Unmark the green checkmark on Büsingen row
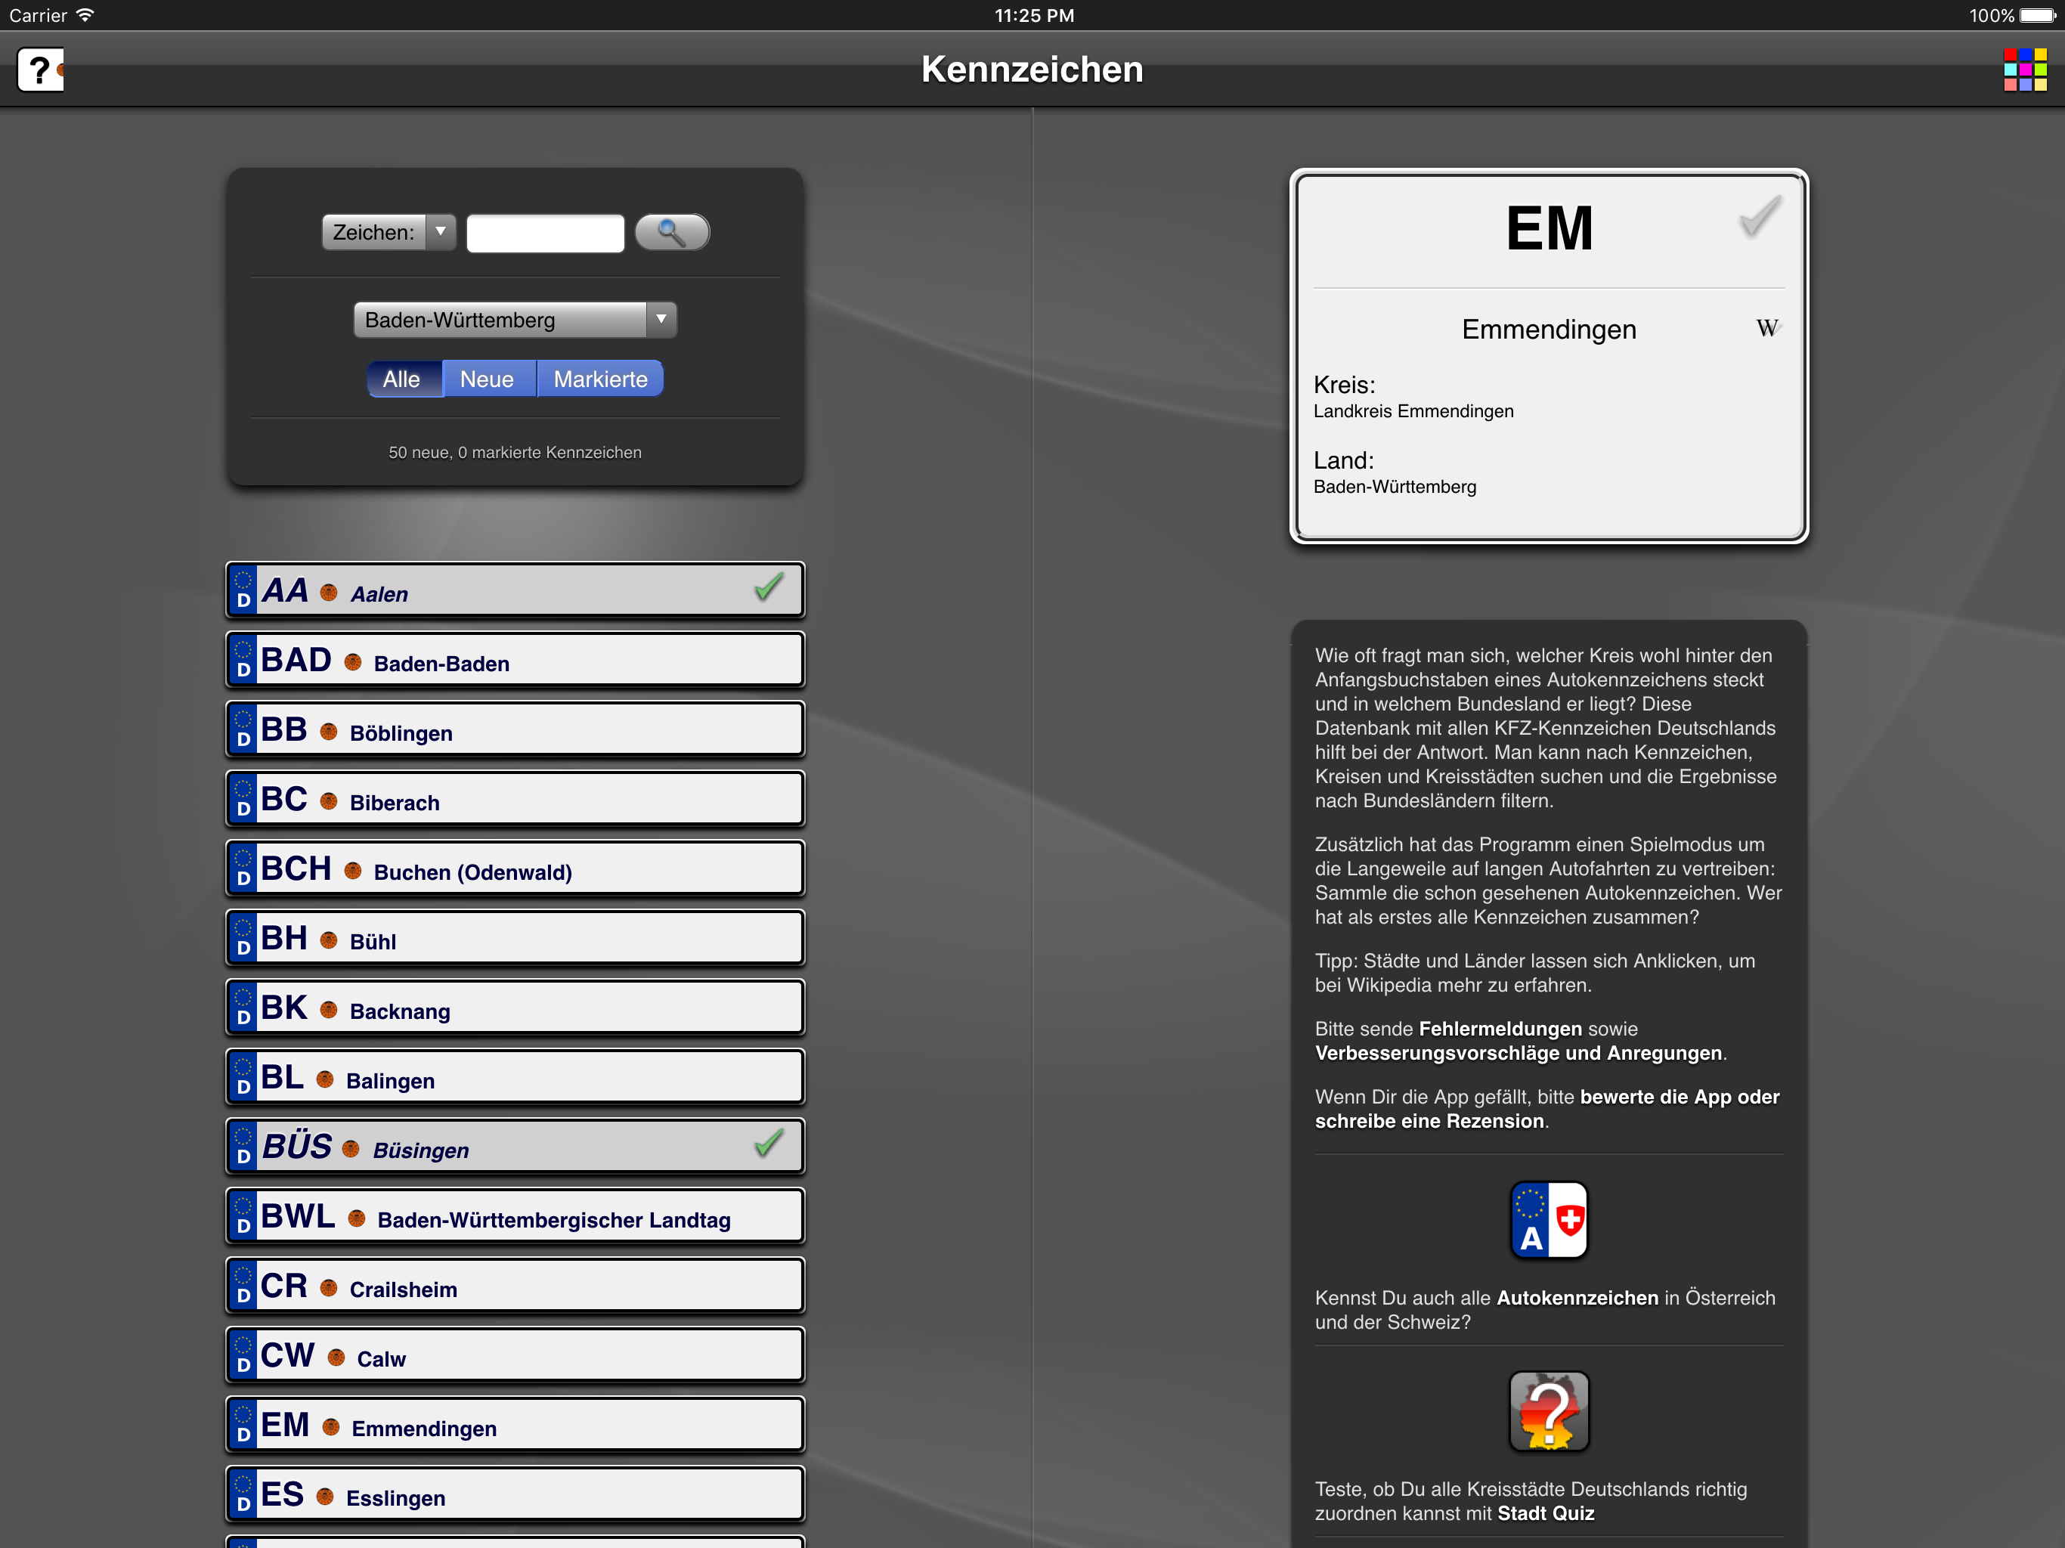The width and height of the screenshot is (2065, 1548). point(768,1144)
